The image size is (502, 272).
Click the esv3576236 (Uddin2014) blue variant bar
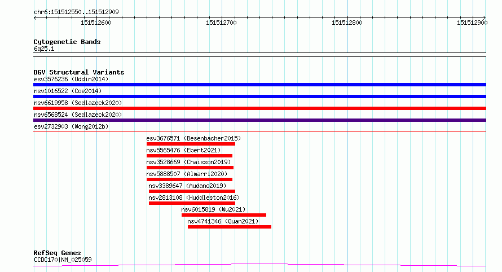click(259, 85)
